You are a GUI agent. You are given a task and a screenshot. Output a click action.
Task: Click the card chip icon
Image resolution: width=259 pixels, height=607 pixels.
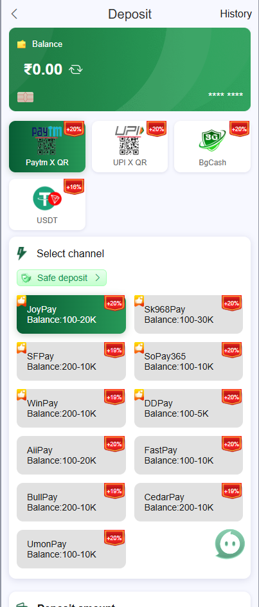[25, 97]
